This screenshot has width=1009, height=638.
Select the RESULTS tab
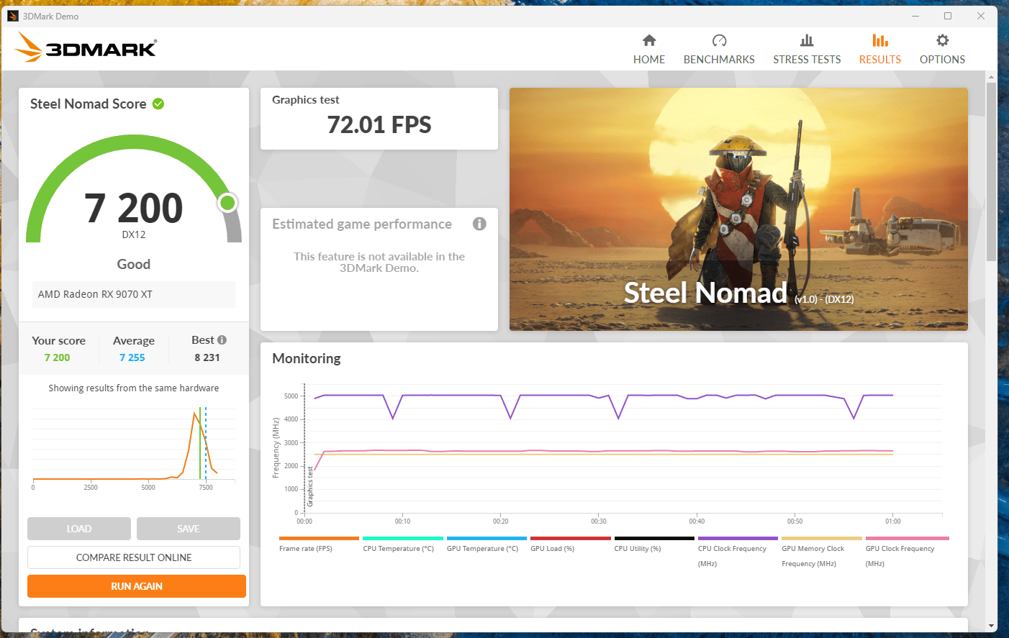tap(880, 60)
